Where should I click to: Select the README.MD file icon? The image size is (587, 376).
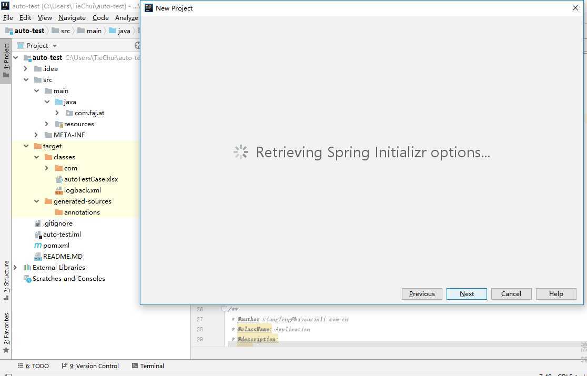37,257
